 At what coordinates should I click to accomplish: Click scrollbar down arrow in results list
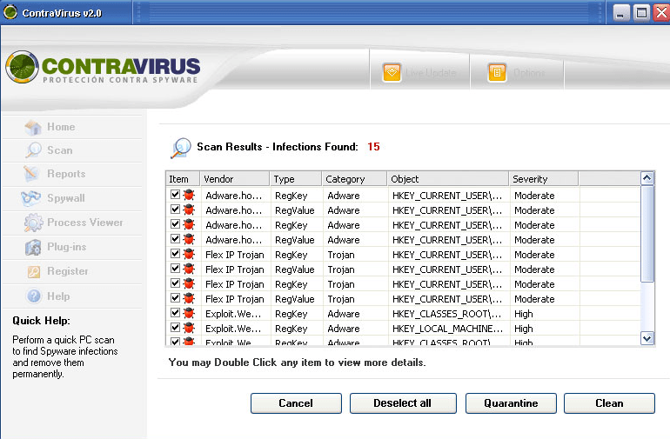click(647, 338)
